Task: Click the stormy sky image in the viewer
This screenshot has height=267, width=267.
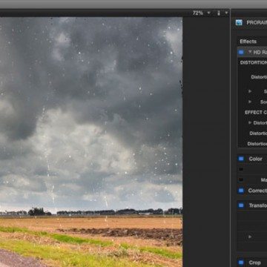Action: coord(91,142)
